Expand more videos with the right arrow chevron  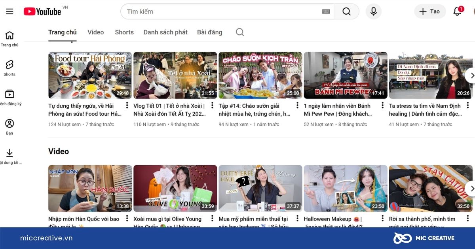click(472, 75)
